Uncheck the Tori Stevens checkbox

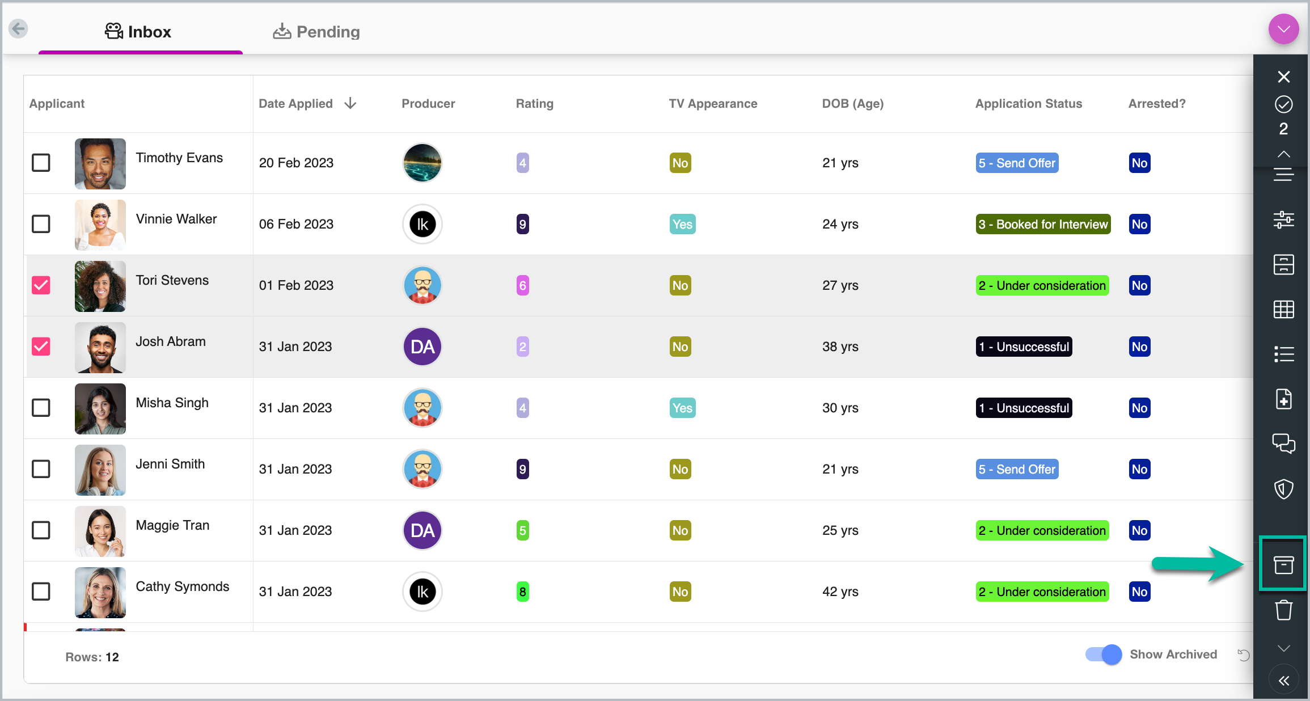pos(41,285)
